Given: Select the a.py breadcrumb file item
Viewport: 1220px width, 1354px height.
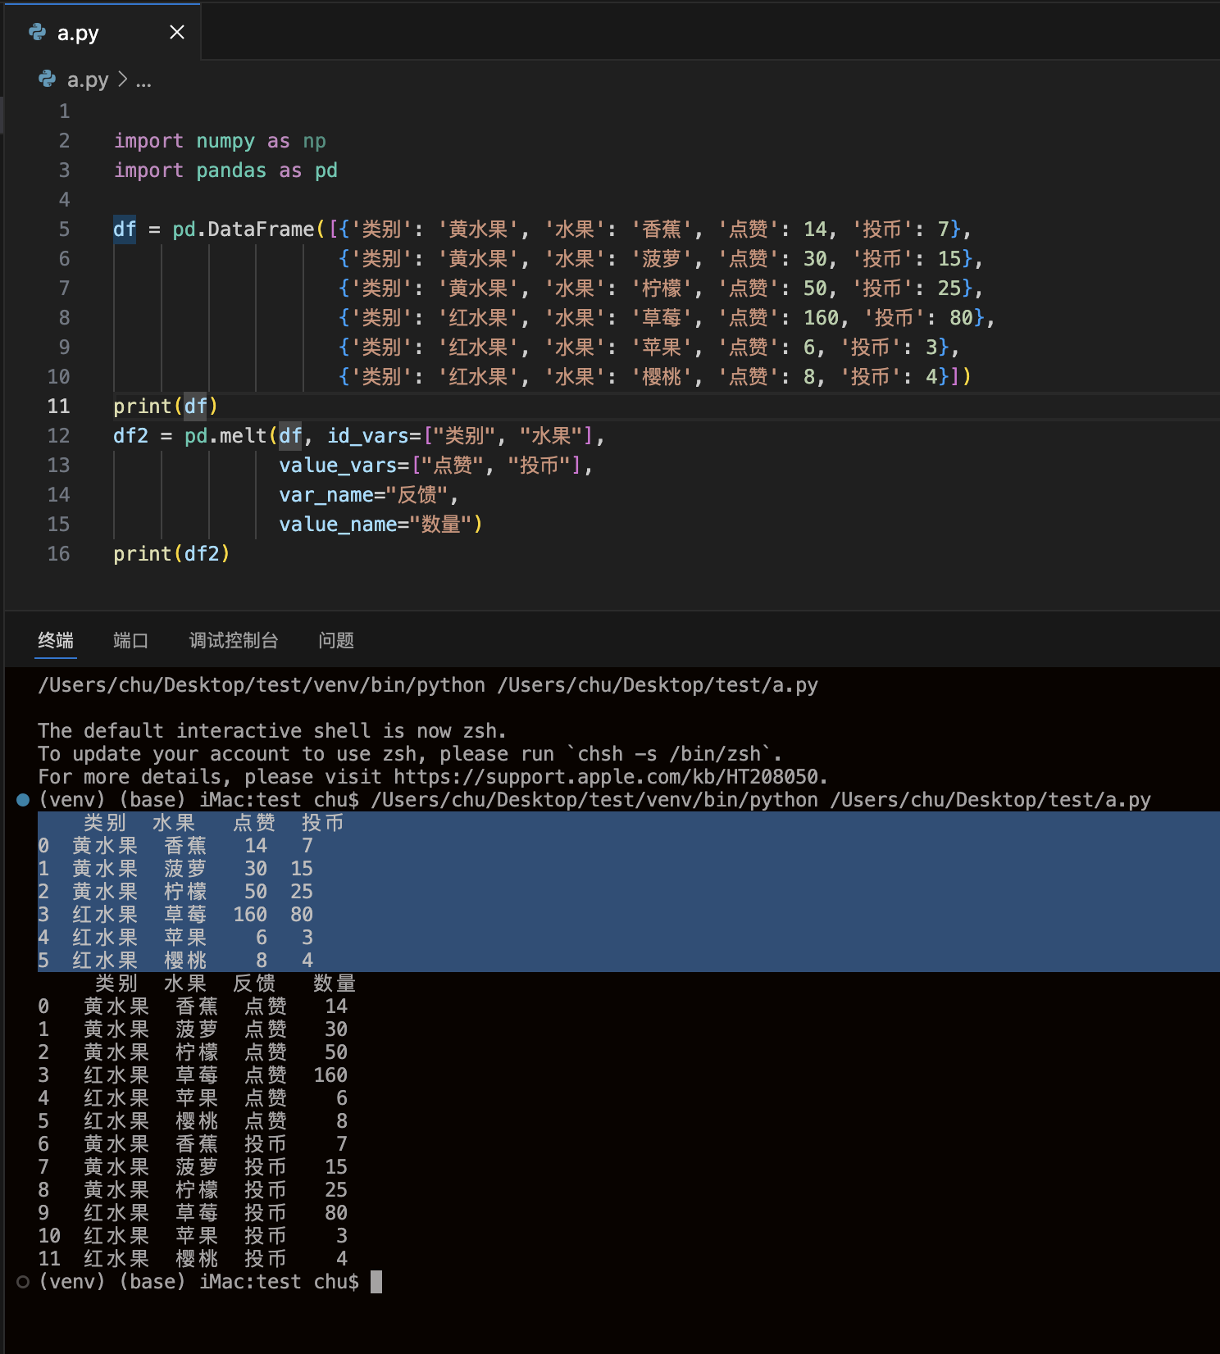Looking at the screenshot, I should coord(88,80).
